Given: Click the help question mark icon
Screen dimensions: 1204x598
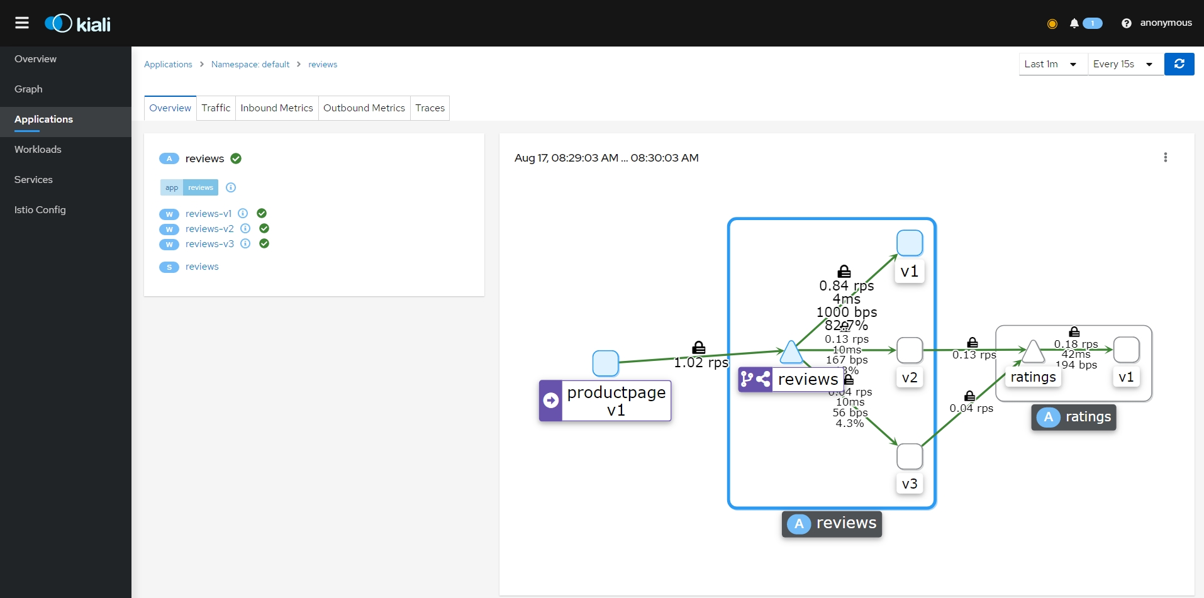Looking at the screenshot, I should tap(1126, 23).
